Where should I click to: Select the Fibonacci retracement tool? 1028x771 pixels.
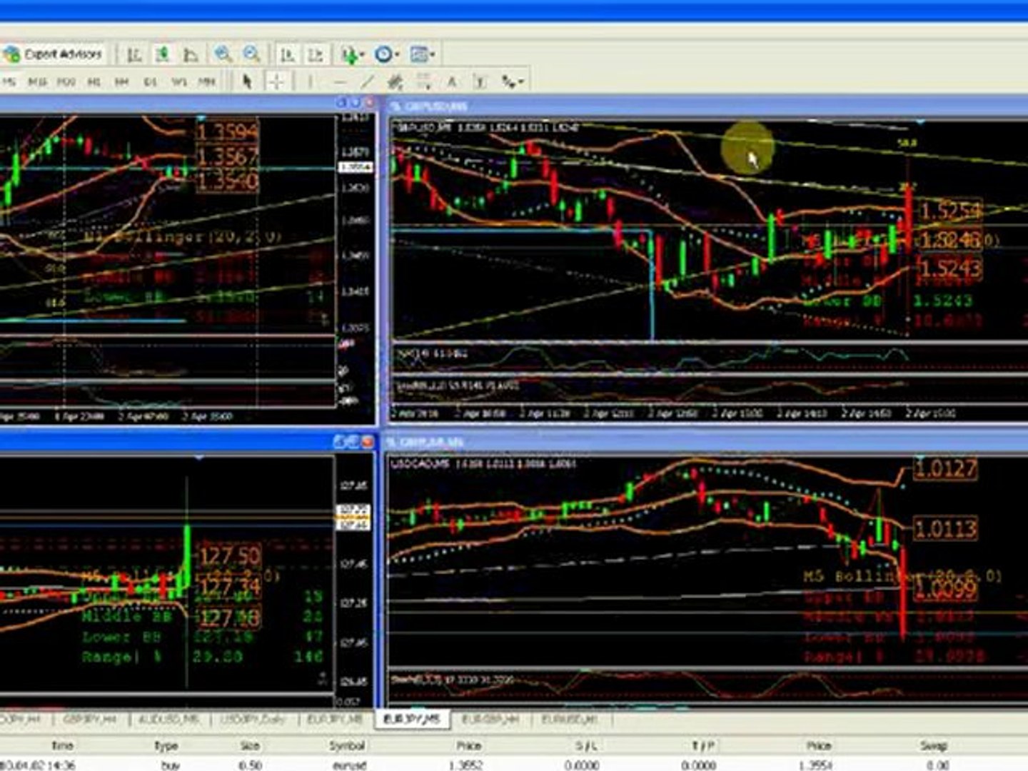424,82
